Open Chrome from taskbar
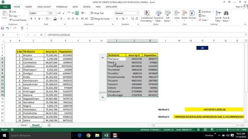Screen dimensions: 248x139 tap(88, 136)
